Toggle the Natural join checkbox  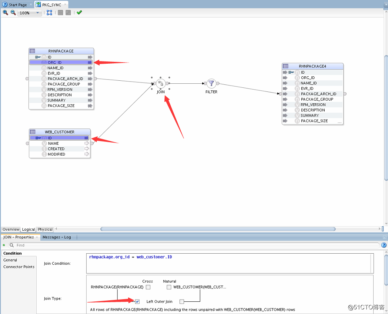169,287
